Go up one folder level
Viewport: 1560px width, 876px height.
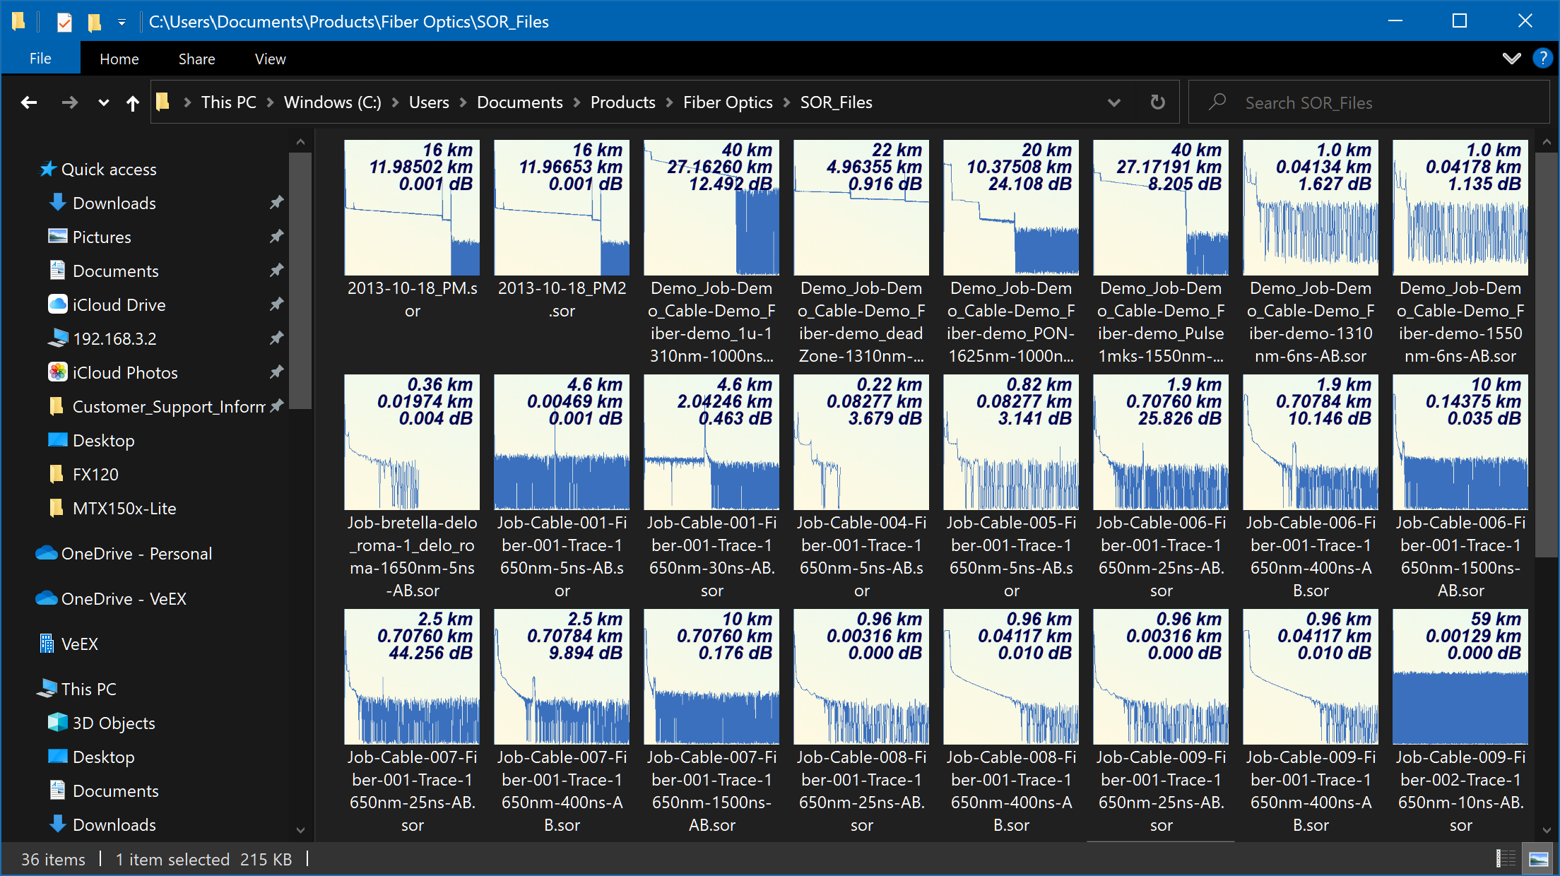click(x=132, y=103)
